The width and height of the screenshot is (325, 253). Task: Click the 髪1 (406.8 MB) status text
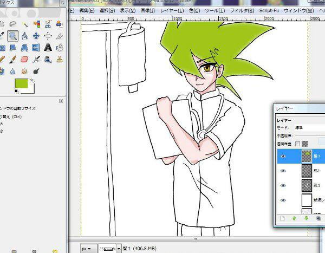140,249
